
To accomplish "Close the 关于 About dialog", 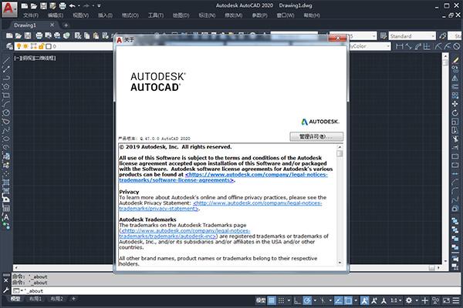I will [337, 38].
